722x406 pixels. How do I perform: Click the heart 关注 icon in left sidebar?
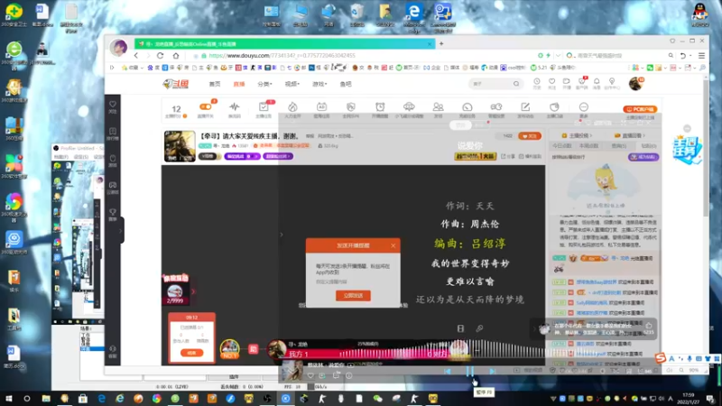point(112,105)
